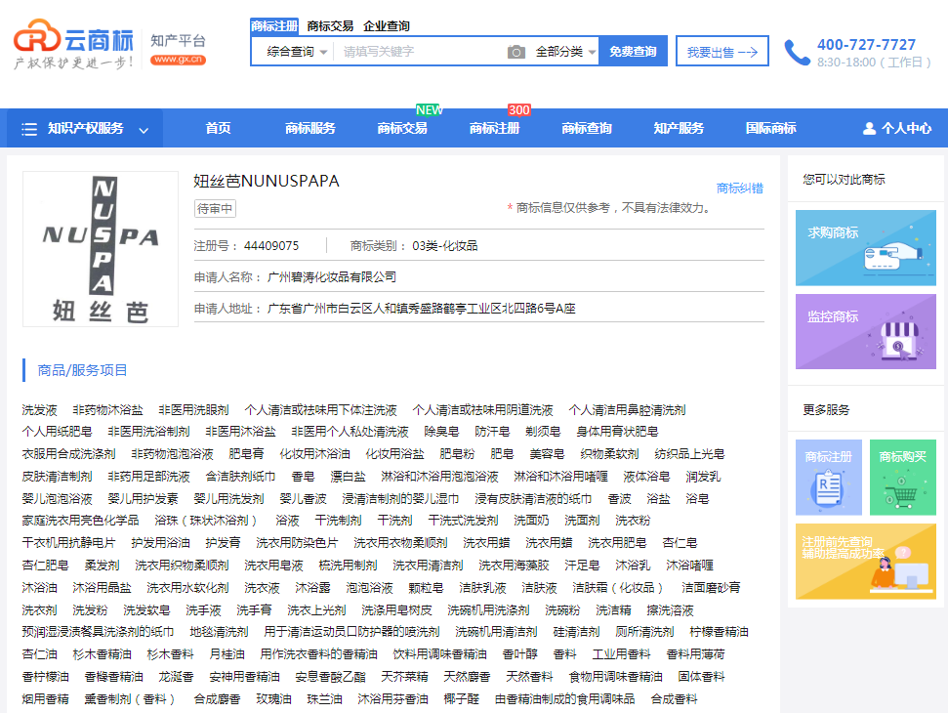Select the 商标注册 search tab
This screenshot has height=713, width=948.
pyautogui.click(x=274, y=26)
